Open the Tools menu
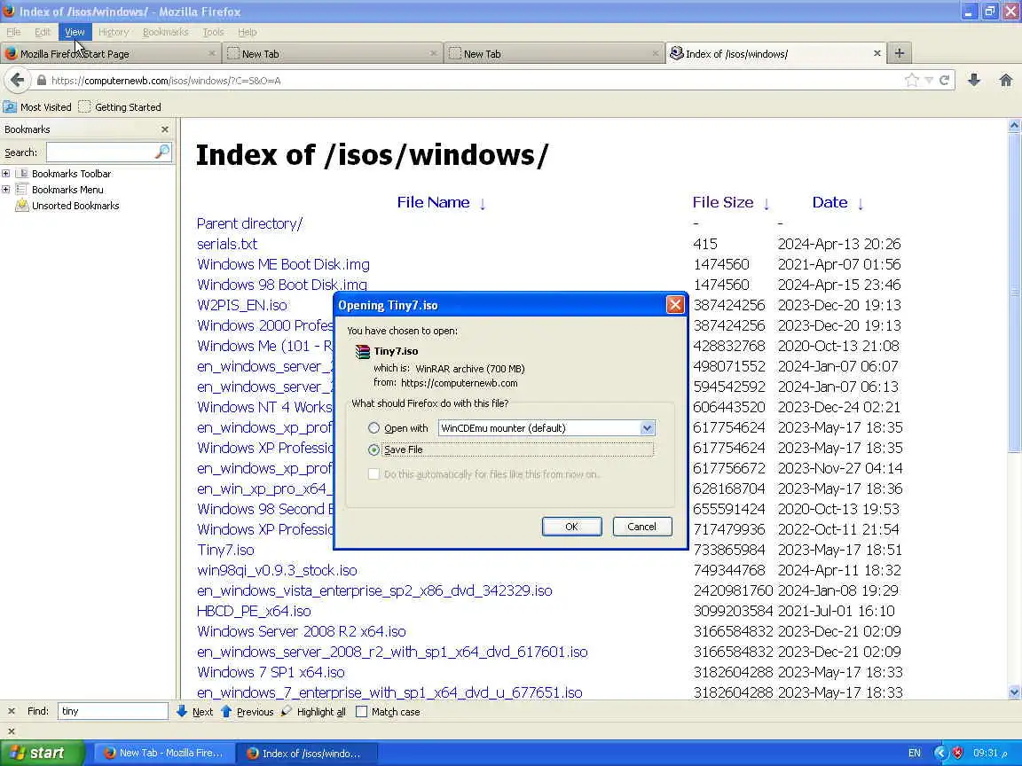The image size is (1022, 766). pos(213,32)
